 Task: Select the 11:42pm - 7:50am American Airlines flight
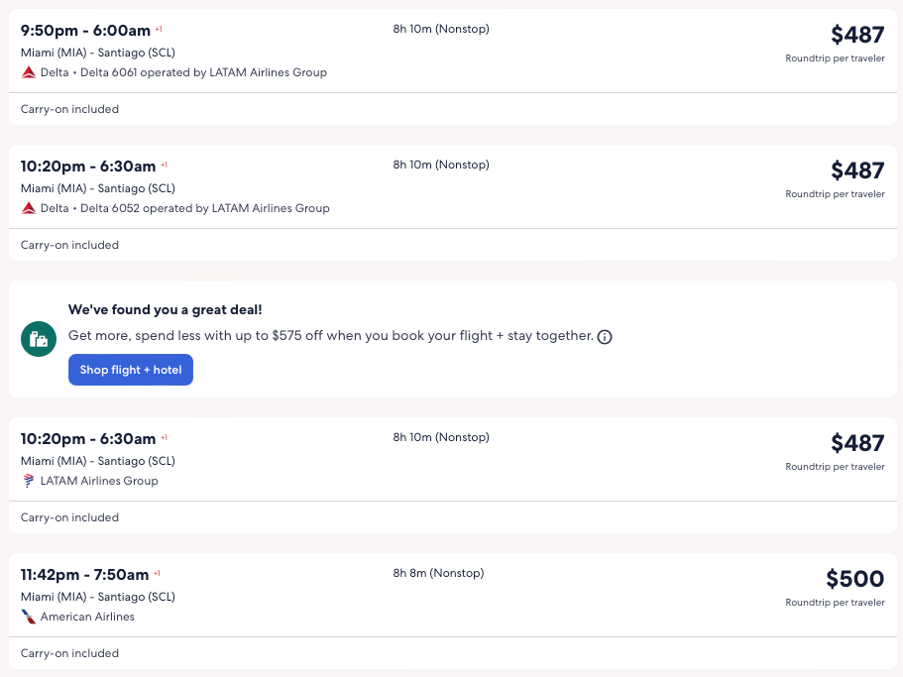click(84, 574)
